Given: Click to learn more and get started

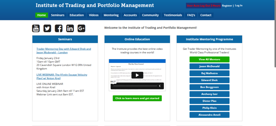Looking at the screenshot, I should point(137,98).
